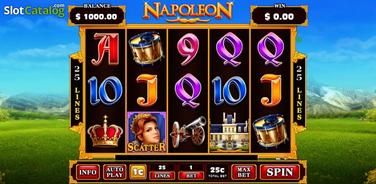Adjust the number of LINES
This screenshot has height=184, width=376.
click(x=162, y=172)
